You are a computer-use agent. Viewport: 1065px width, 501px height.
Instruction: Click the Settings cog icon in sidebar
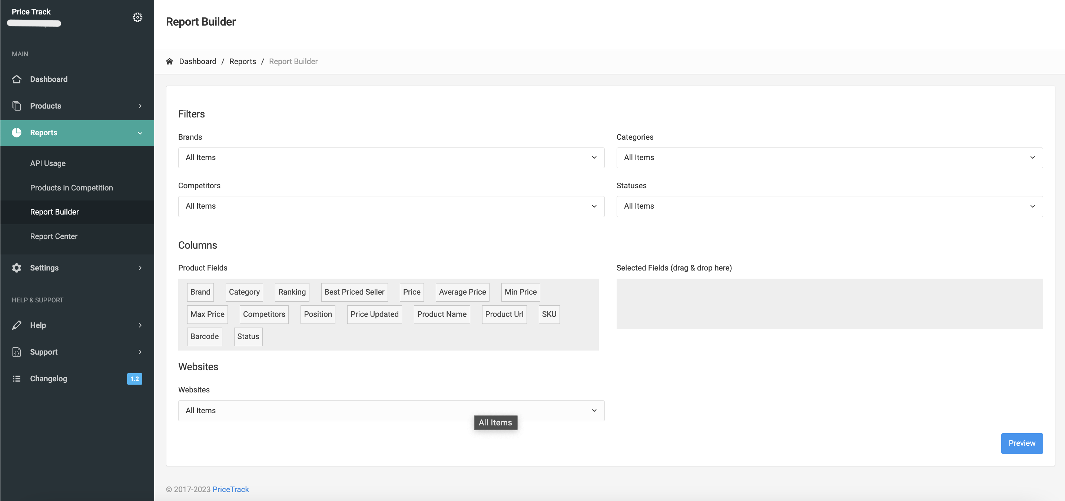pos(17,268)
